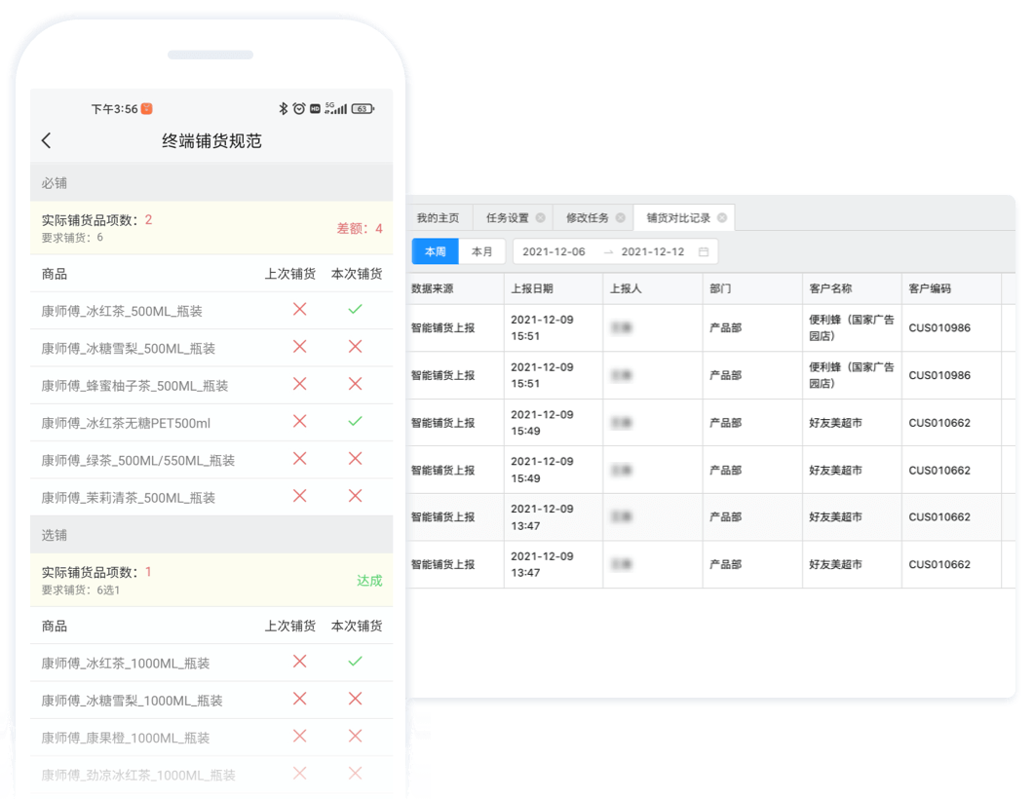
Task: Tap green check for 康师傅_冰红茶_500ML_瓶装
Action: point(355,310)
